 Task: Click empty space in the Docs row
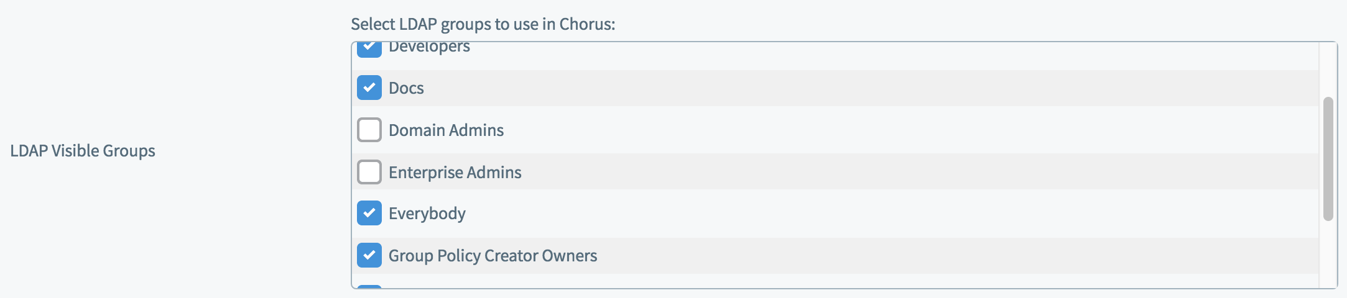click(871, 88)
